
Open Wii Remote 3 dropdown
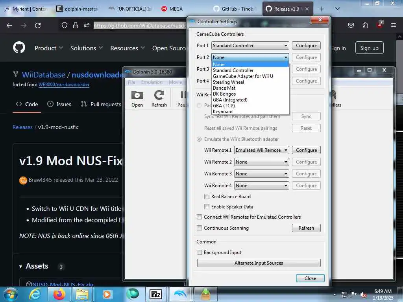(261, 174)
